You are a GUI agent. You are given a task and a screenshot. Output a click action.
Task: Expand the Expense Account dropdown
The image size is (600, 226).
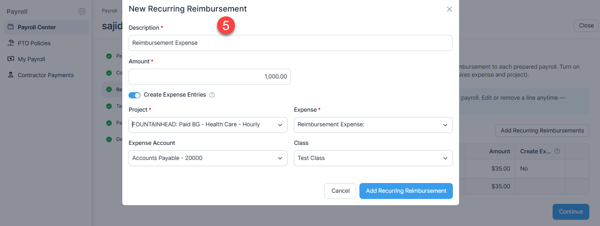pyautogui.click(x=208, y=158)
